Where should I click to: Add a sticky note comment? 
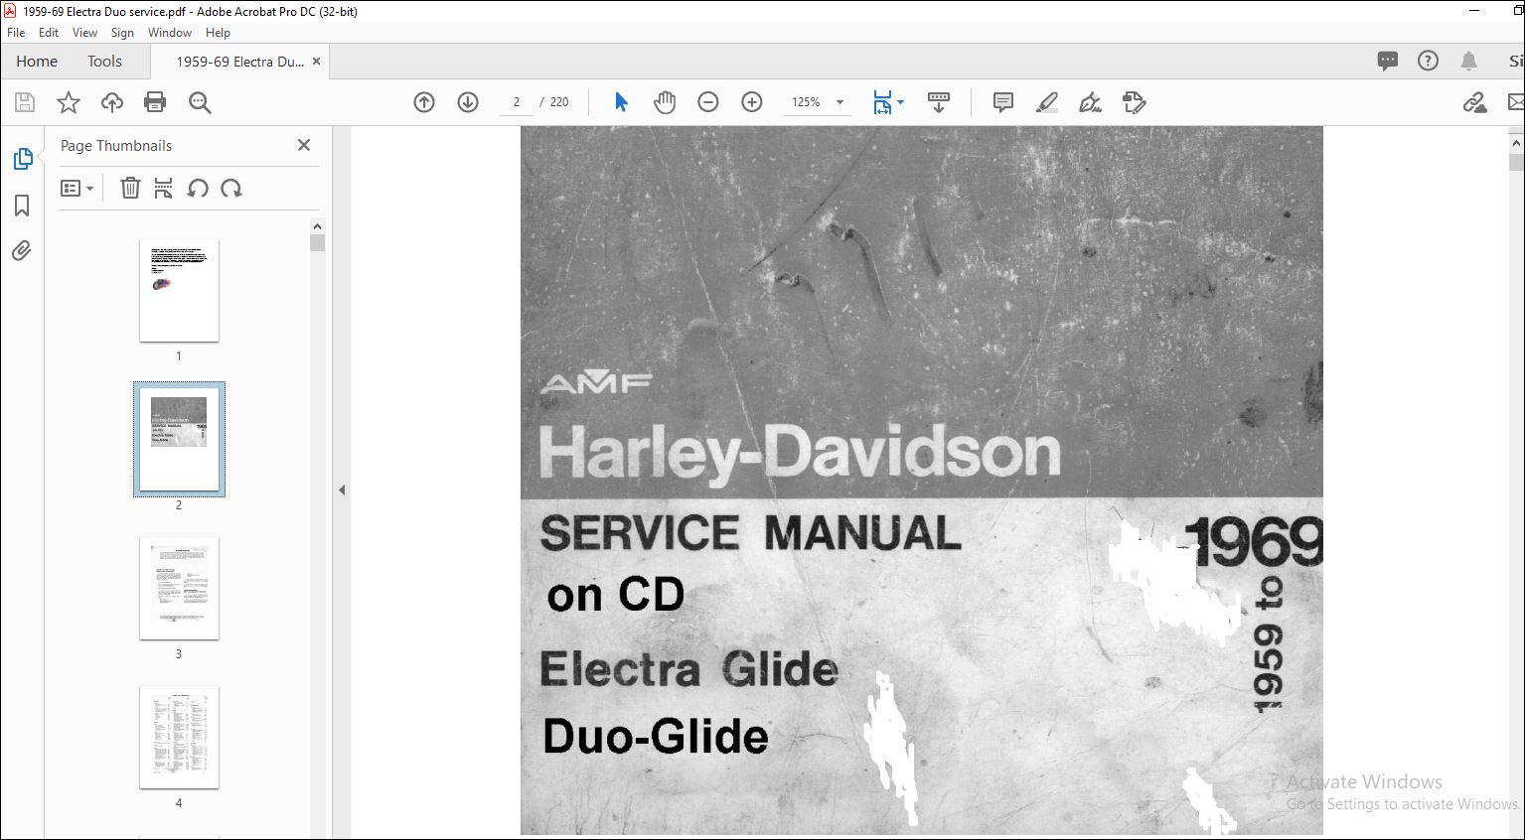[1003, 102]
